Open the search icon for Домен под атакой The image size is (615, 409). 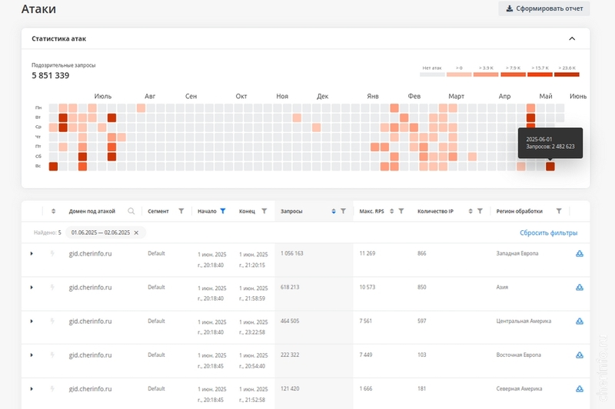pyautogui.click(x=131, y=211)
